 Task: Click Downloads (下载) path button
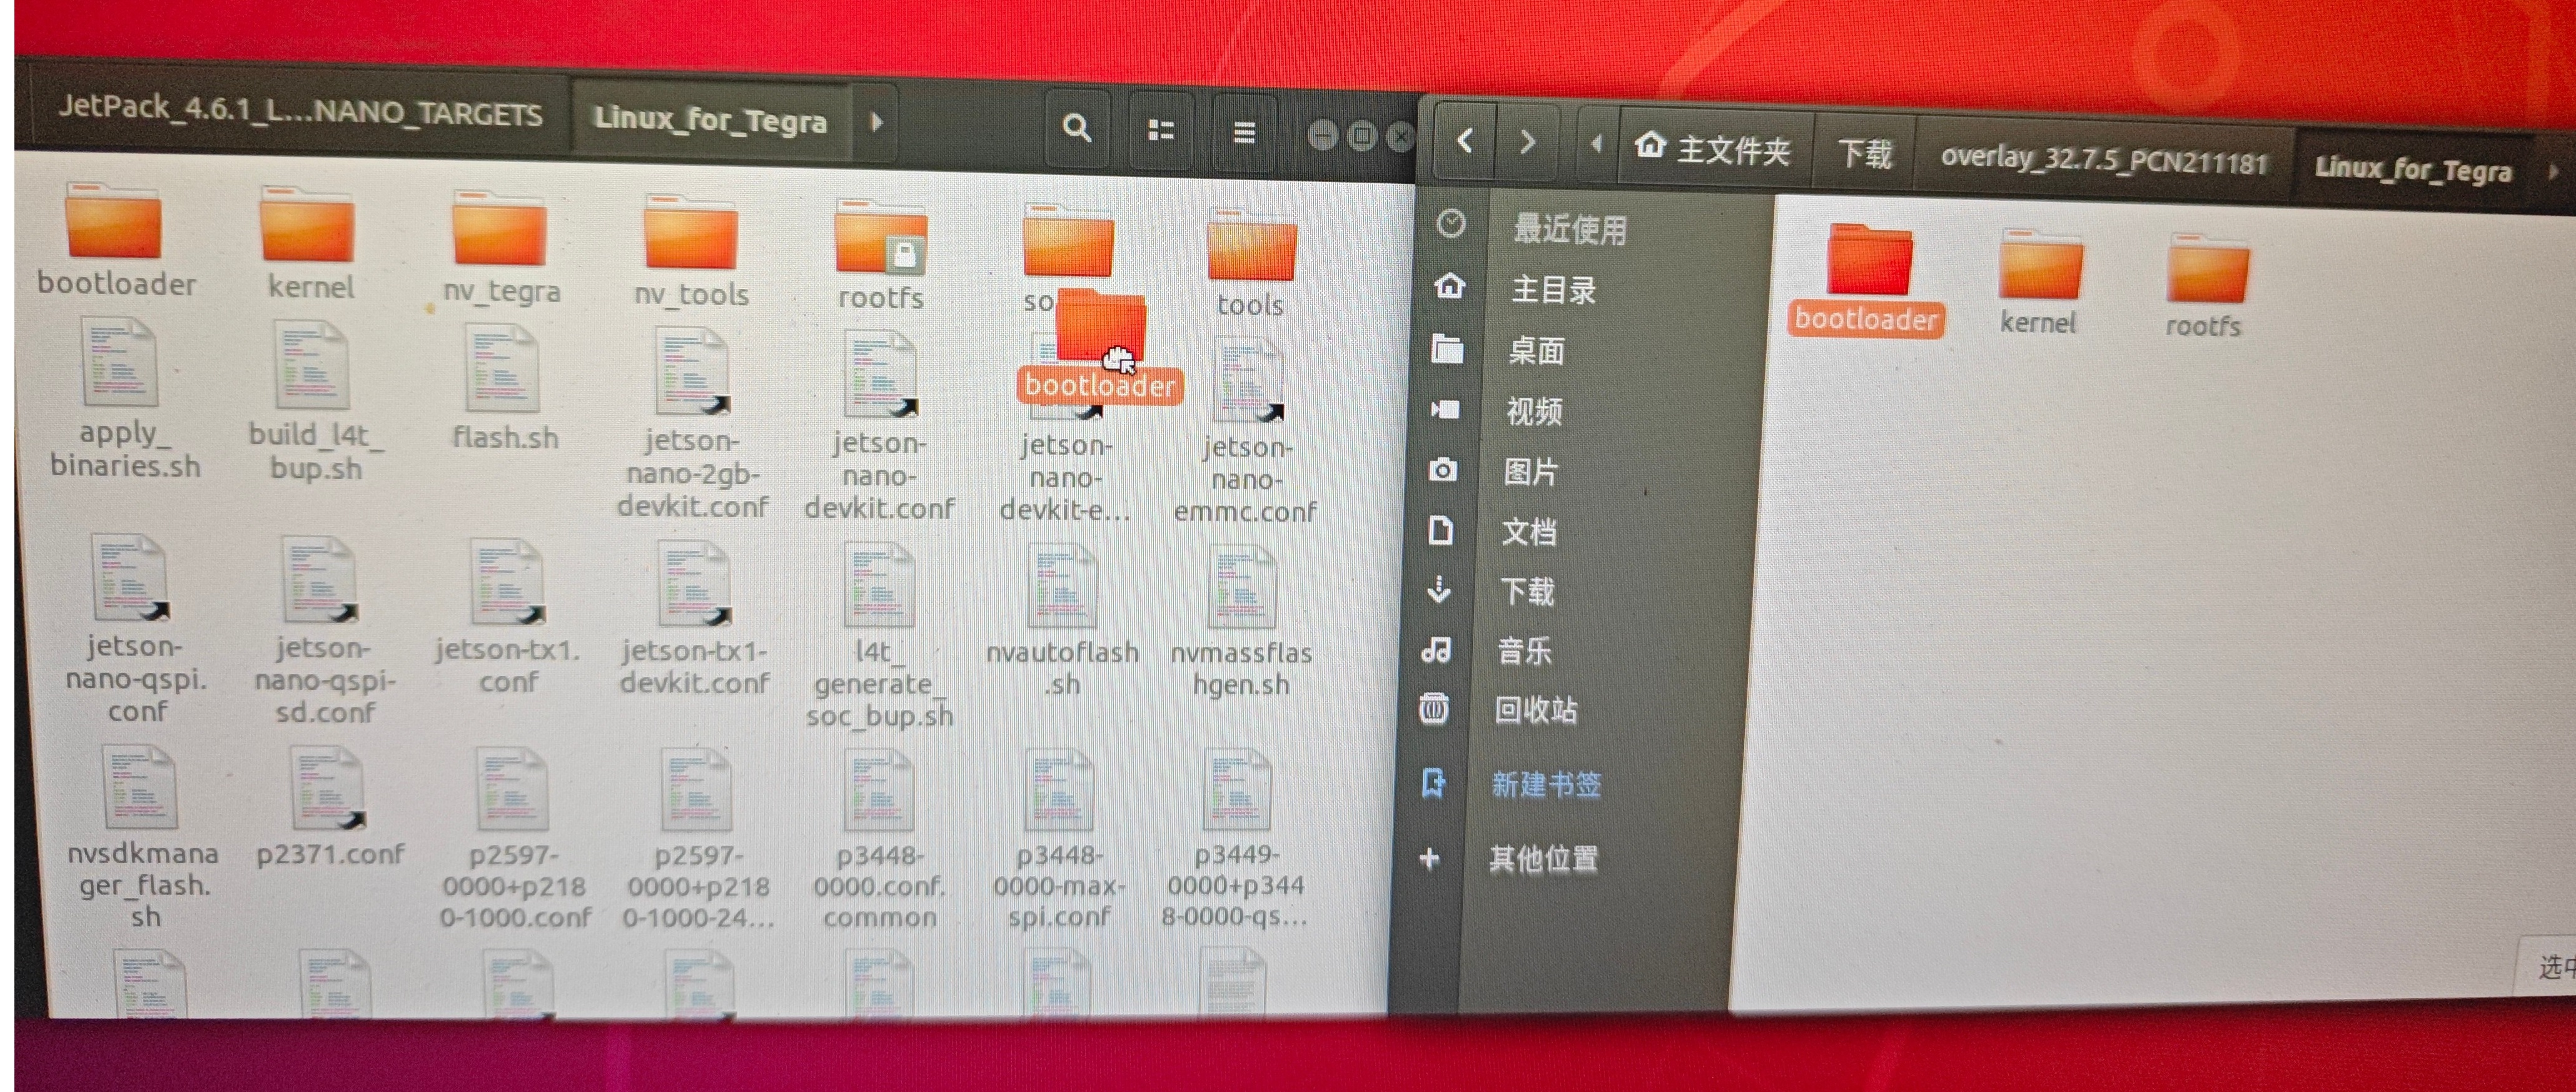[x=1865, y=154]
